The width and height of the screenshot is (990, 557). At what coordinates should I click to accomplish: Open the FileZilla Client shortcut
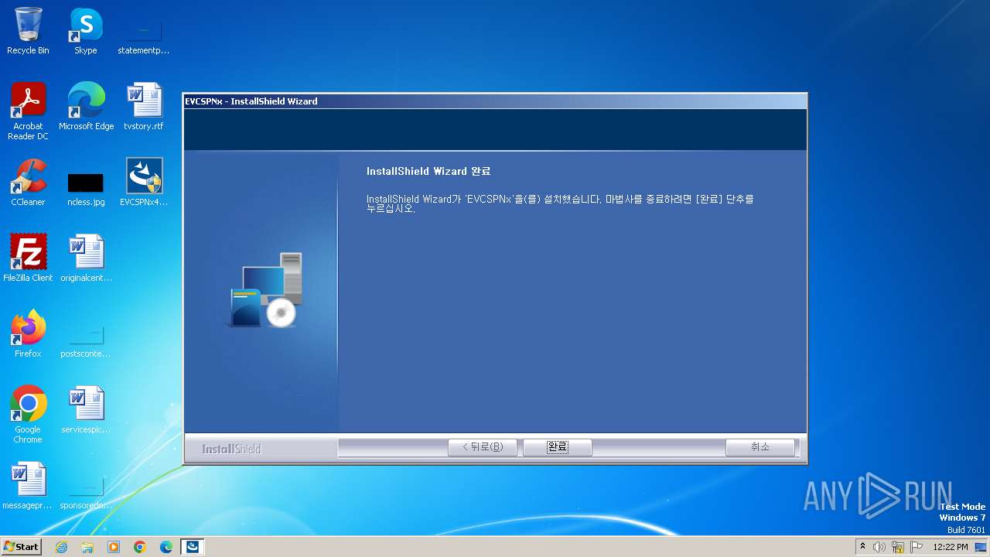point(28,258)
